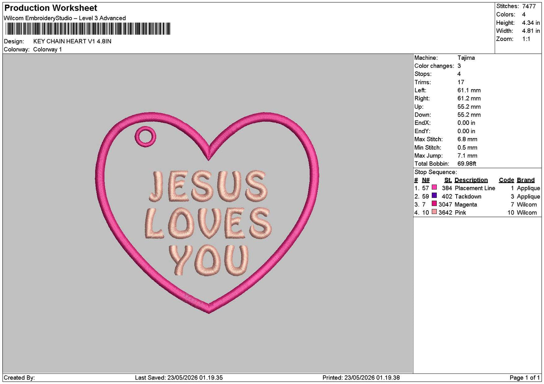544x384 pixels.
Task: Click the Zoom value 1:1
Action: coord(526,39)
